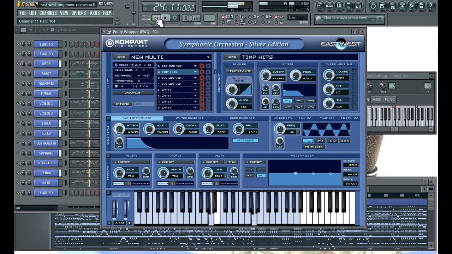Select the master filter EQ mode button
This screenshot has width=452, height=254.
coord(261,175)
